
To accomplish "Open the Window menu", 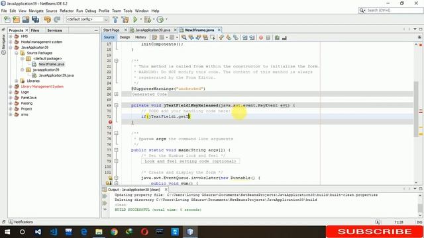I will [142, 11].
